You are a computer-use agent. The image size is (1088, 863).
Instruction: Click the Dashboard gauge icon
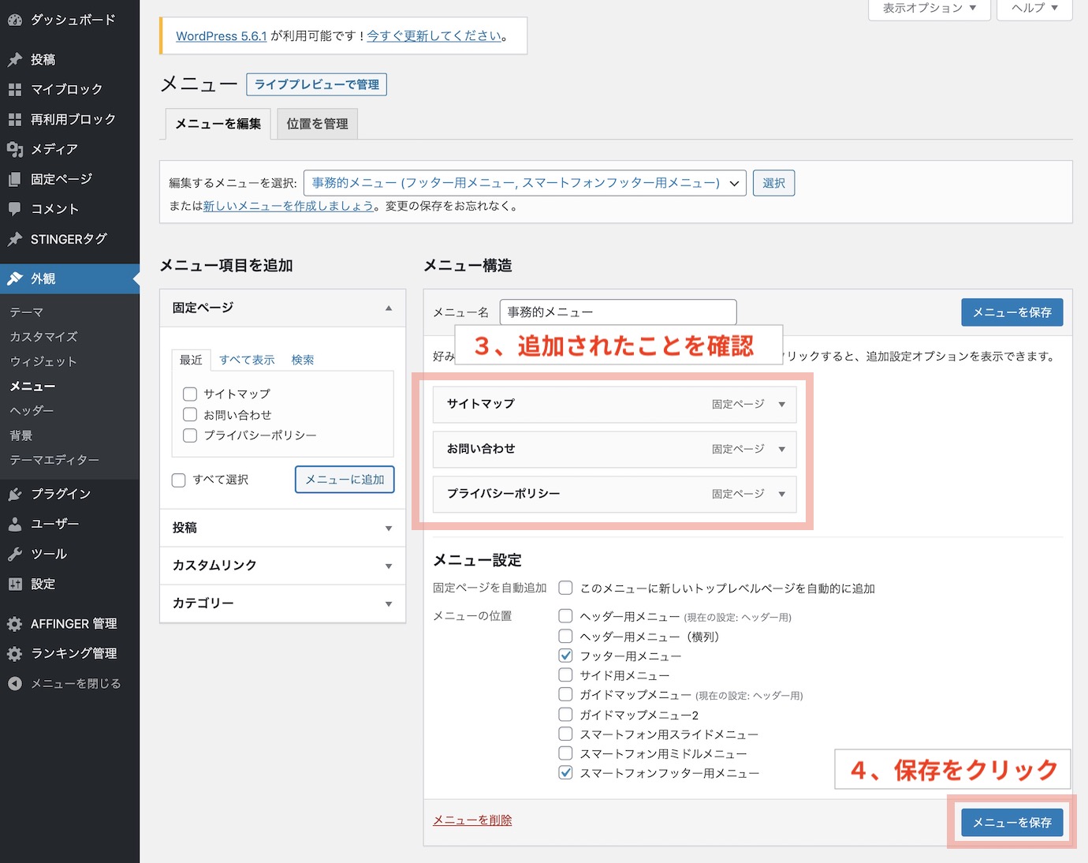[15, 20]
